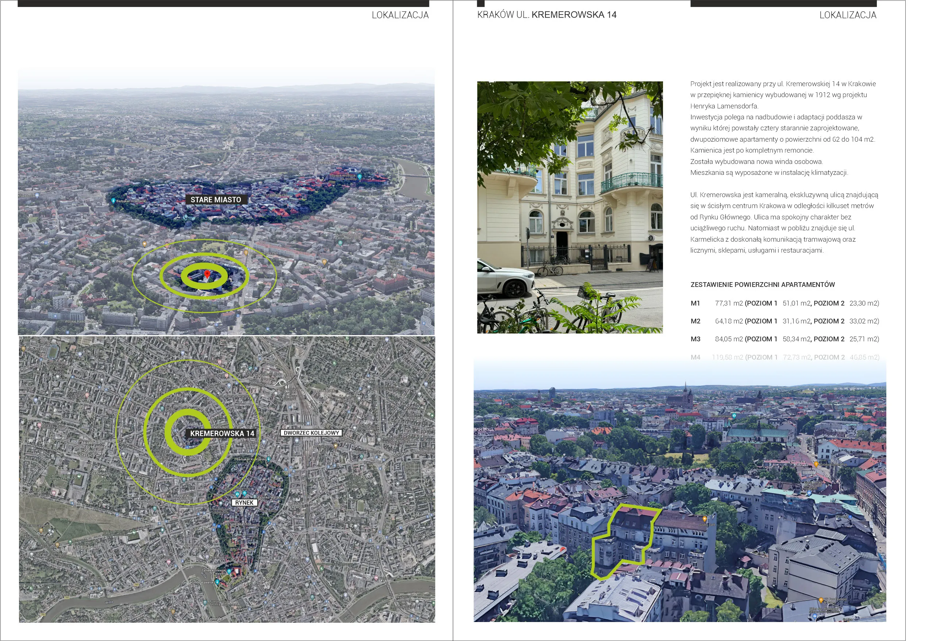
Task: Select the KREMEROWSKA 14 map label
Action: [x=222, y=433]
